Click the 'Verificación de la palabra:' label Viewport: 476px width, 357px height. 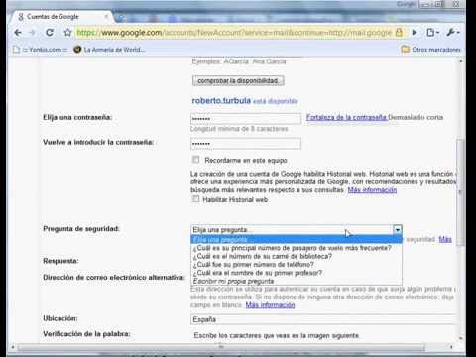coord(86,334)
